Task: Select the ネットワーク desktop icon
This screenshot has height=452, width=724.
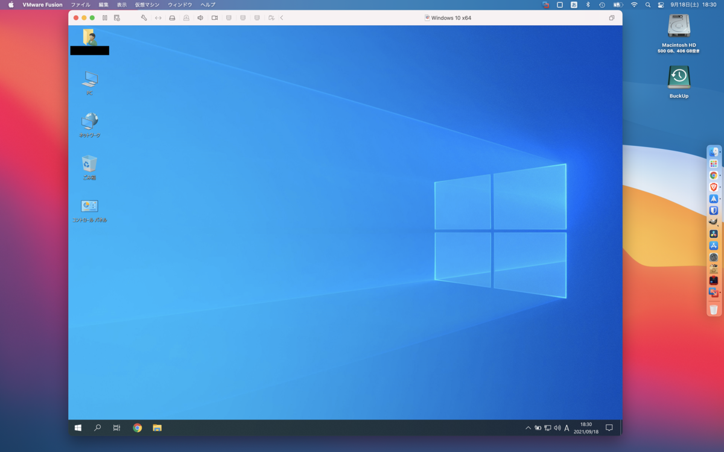Action: coord(89,125)
